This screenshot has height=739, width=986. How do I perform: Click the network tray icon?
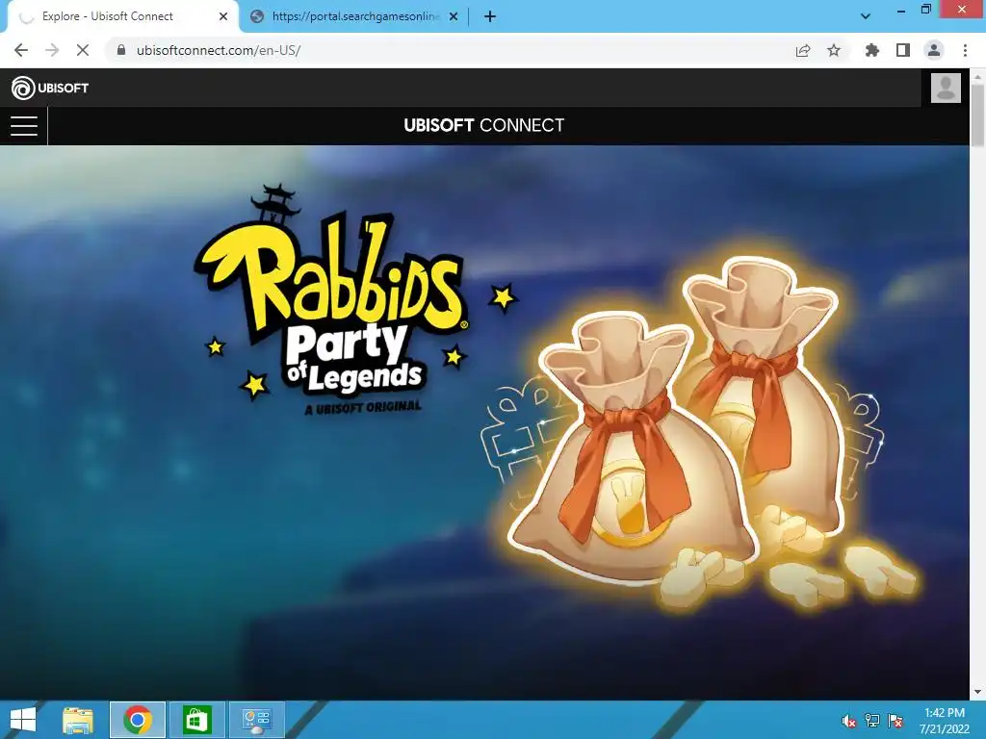click(872, 721)
